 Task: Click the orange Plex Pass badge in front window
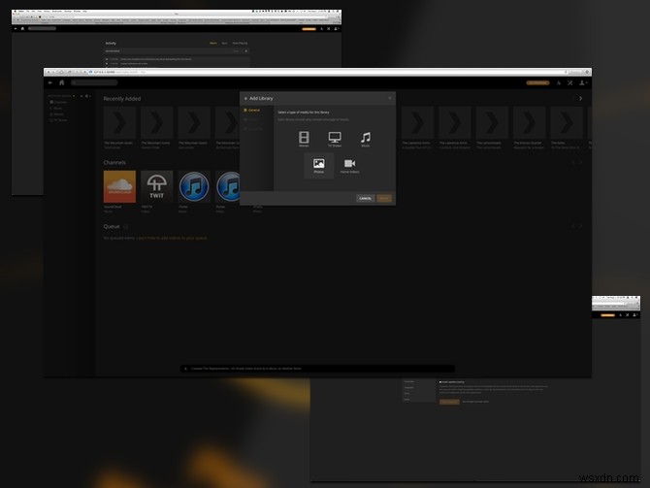tap(537, 82)
